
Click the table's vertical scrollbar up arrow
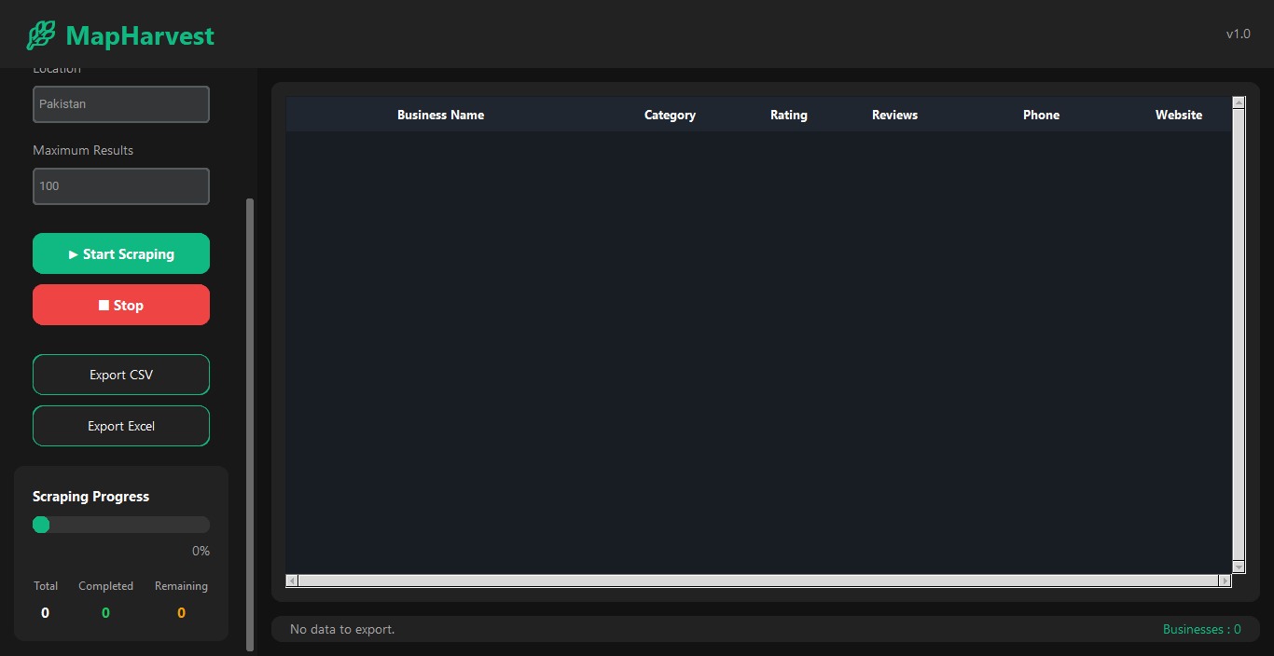click(1239, 102)
